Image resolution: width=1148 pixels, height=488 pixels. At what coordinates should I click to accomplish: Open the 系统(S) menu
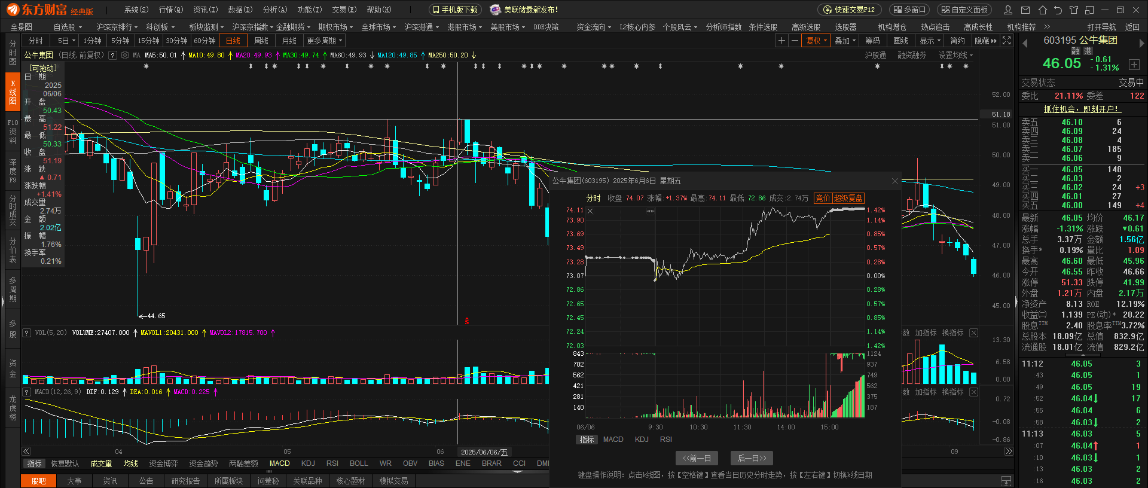click(x=136, y=10)
